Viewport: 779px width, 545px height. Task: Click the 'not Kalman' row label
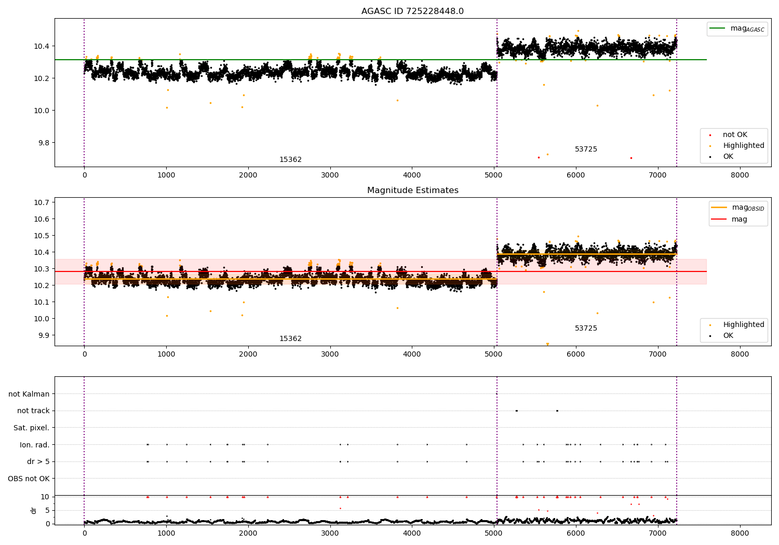click(29, 394)
